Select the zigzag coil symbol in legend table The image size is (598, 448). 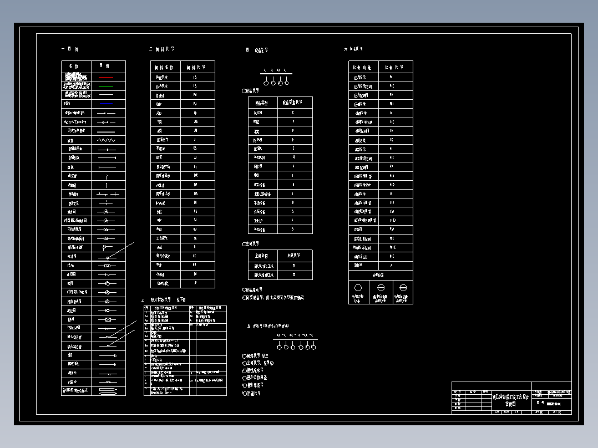(105, 140)
